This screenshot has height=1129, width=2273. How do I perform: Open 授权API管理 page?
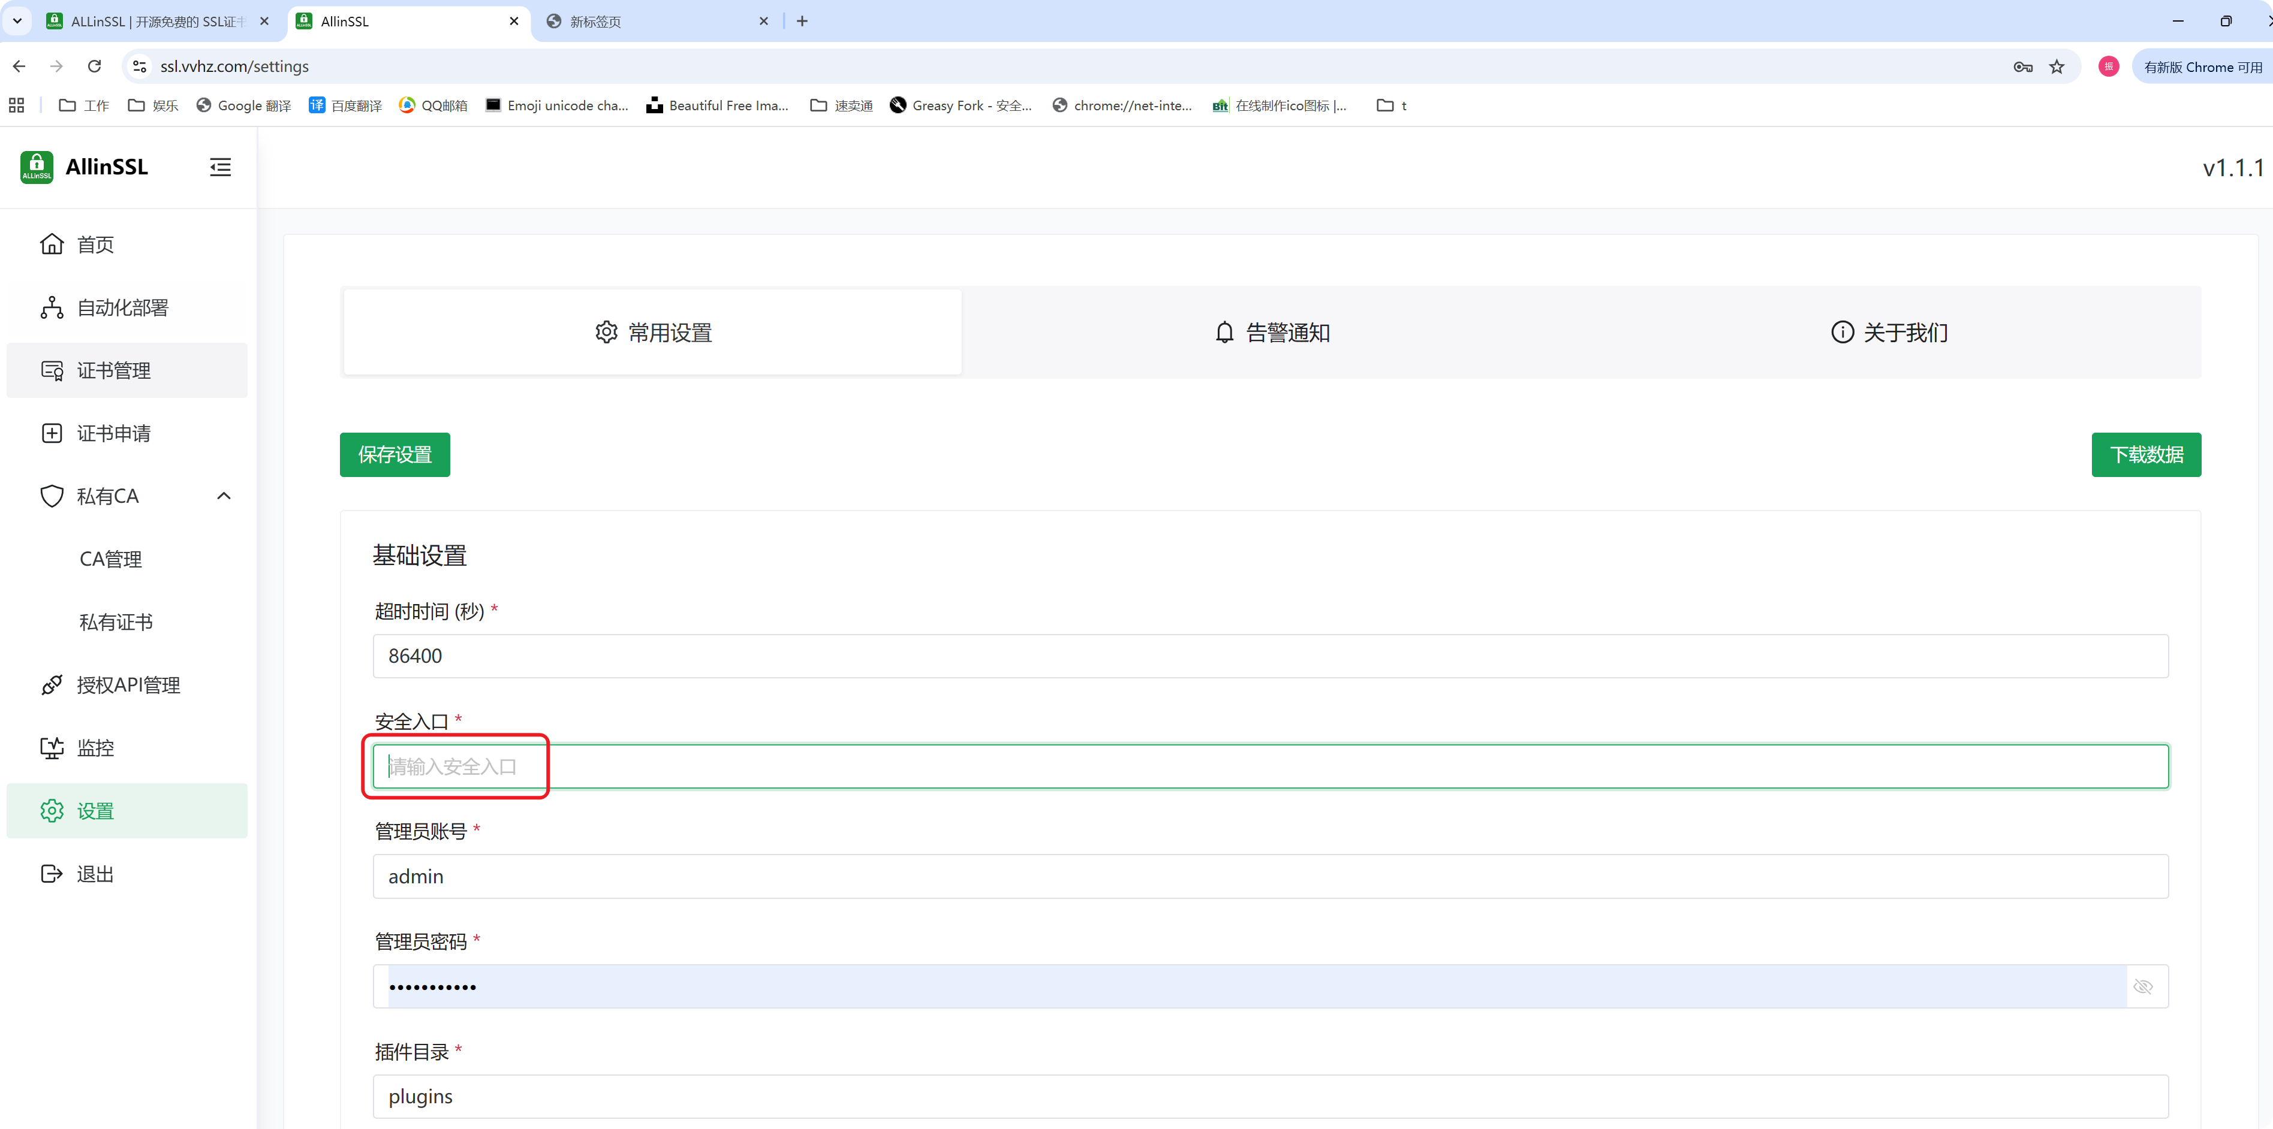128,686
